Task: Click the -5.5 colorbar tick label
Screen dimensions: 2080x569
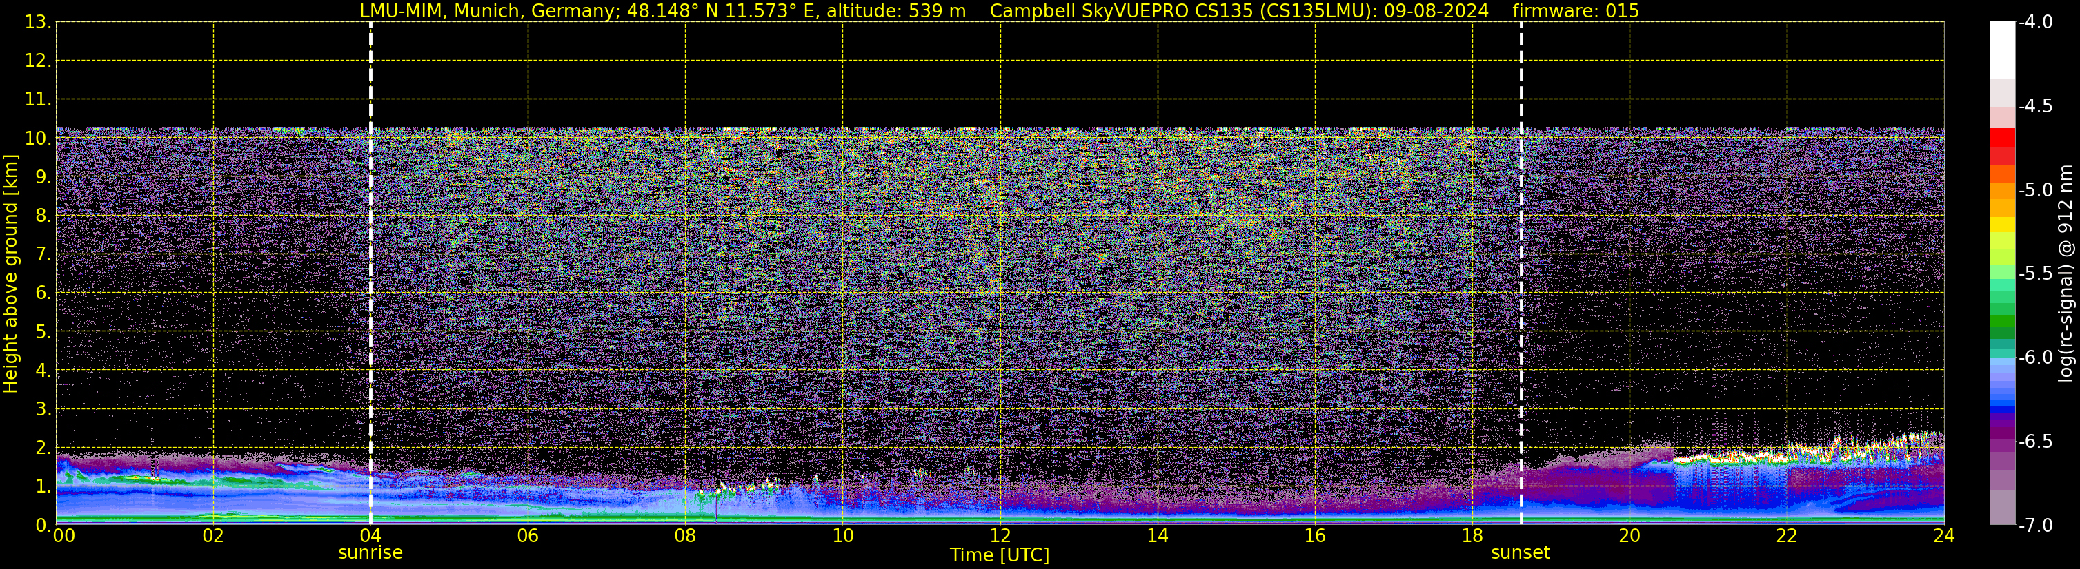Action: (x=2036, y=273)
